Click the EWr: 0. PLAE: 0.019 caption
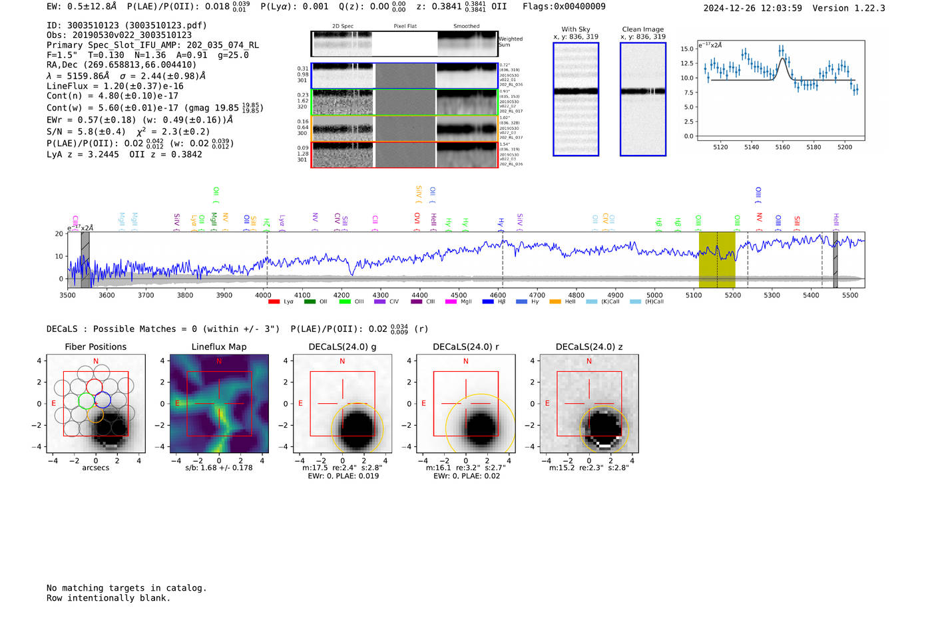Screen dimensions: 932x634 coord(343,476)
